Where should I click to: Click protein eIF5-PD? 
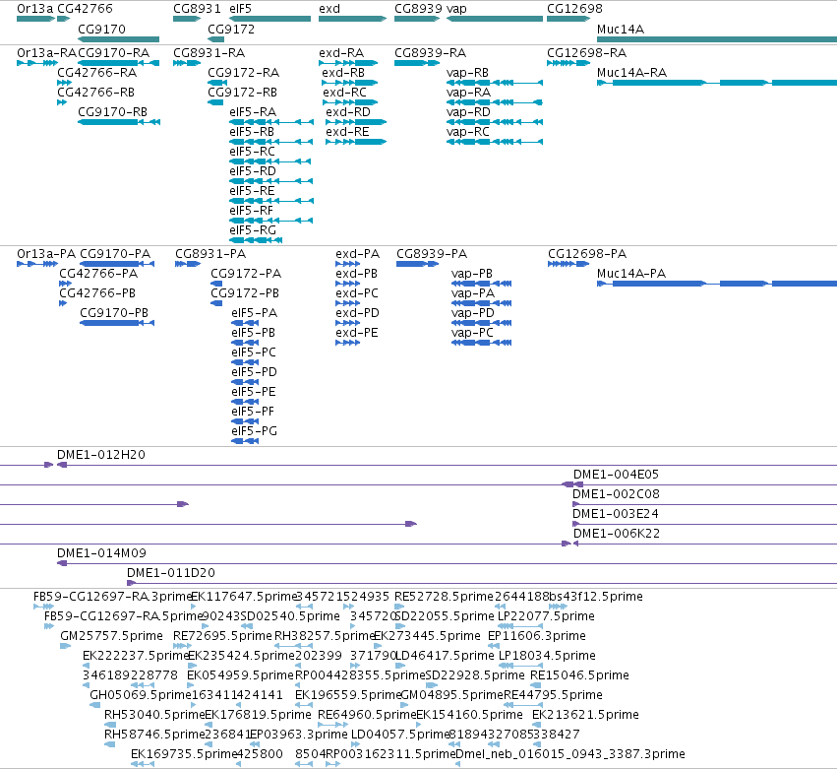point(245,382)
